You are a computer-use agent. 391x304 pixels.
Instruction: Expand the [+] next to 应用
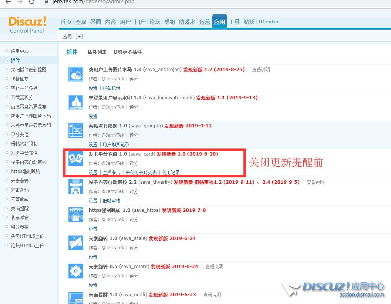click(79, 36)
